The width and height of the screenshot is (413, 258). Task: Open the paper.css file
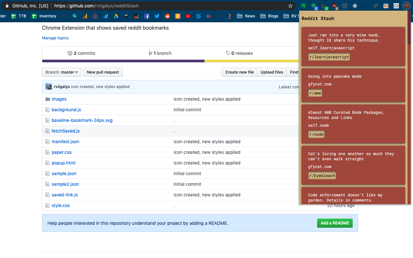[62, 152]
